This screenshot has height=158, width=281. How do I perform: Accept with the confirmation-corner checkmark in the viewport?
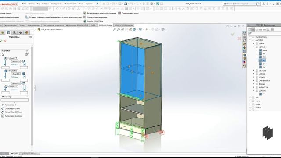coord(233,34)
